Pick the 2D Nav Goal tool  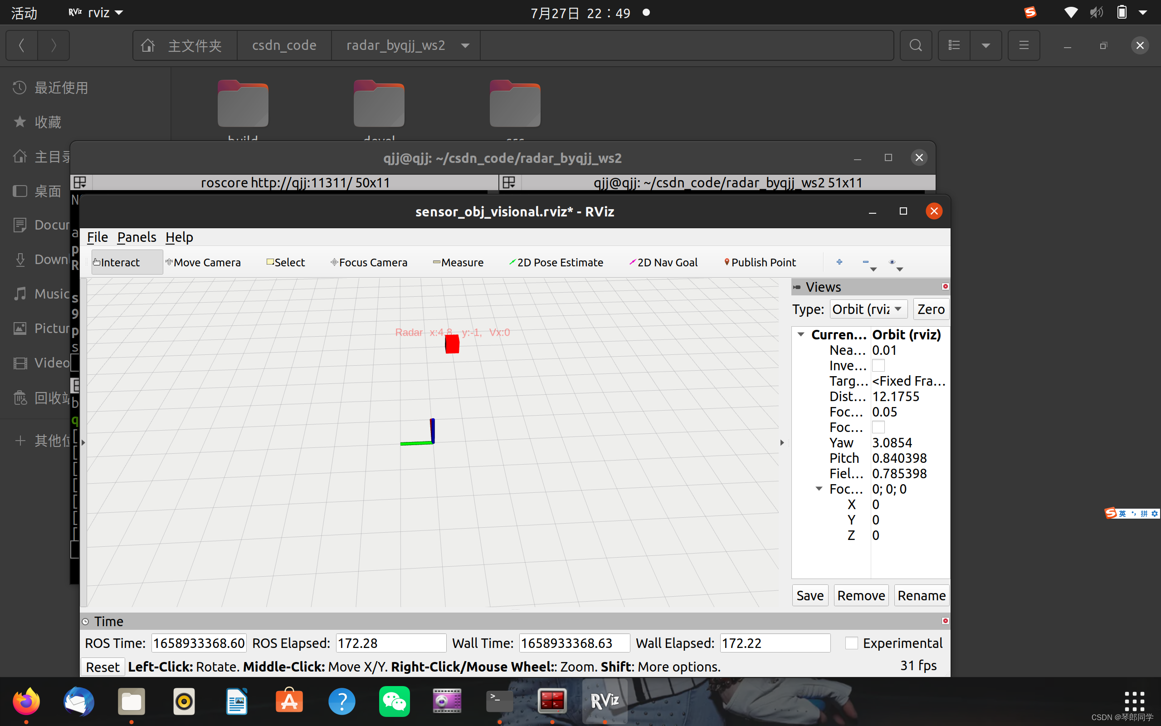pyautogui.click(x=663, y=262)
